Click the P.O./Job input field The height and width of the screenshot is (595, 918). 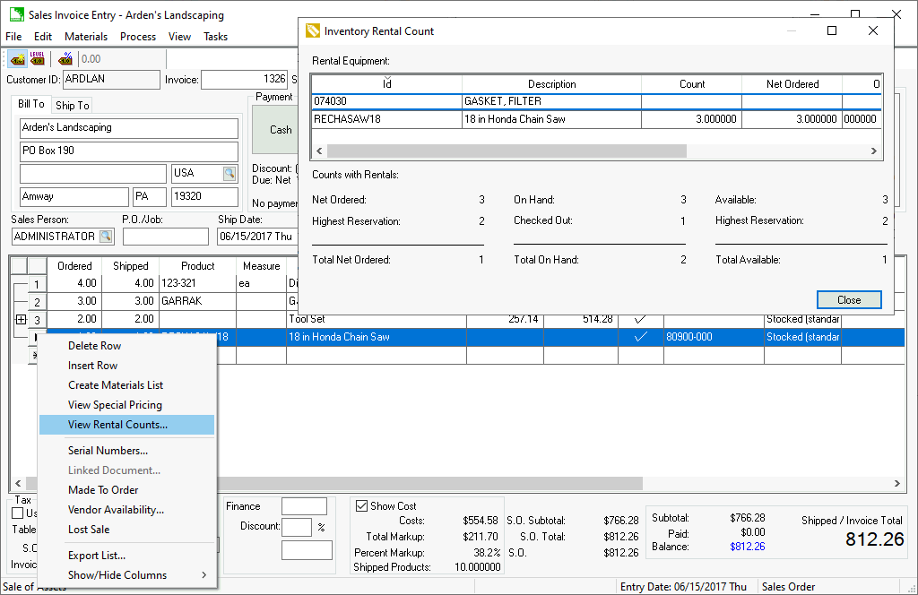(165, 237)
